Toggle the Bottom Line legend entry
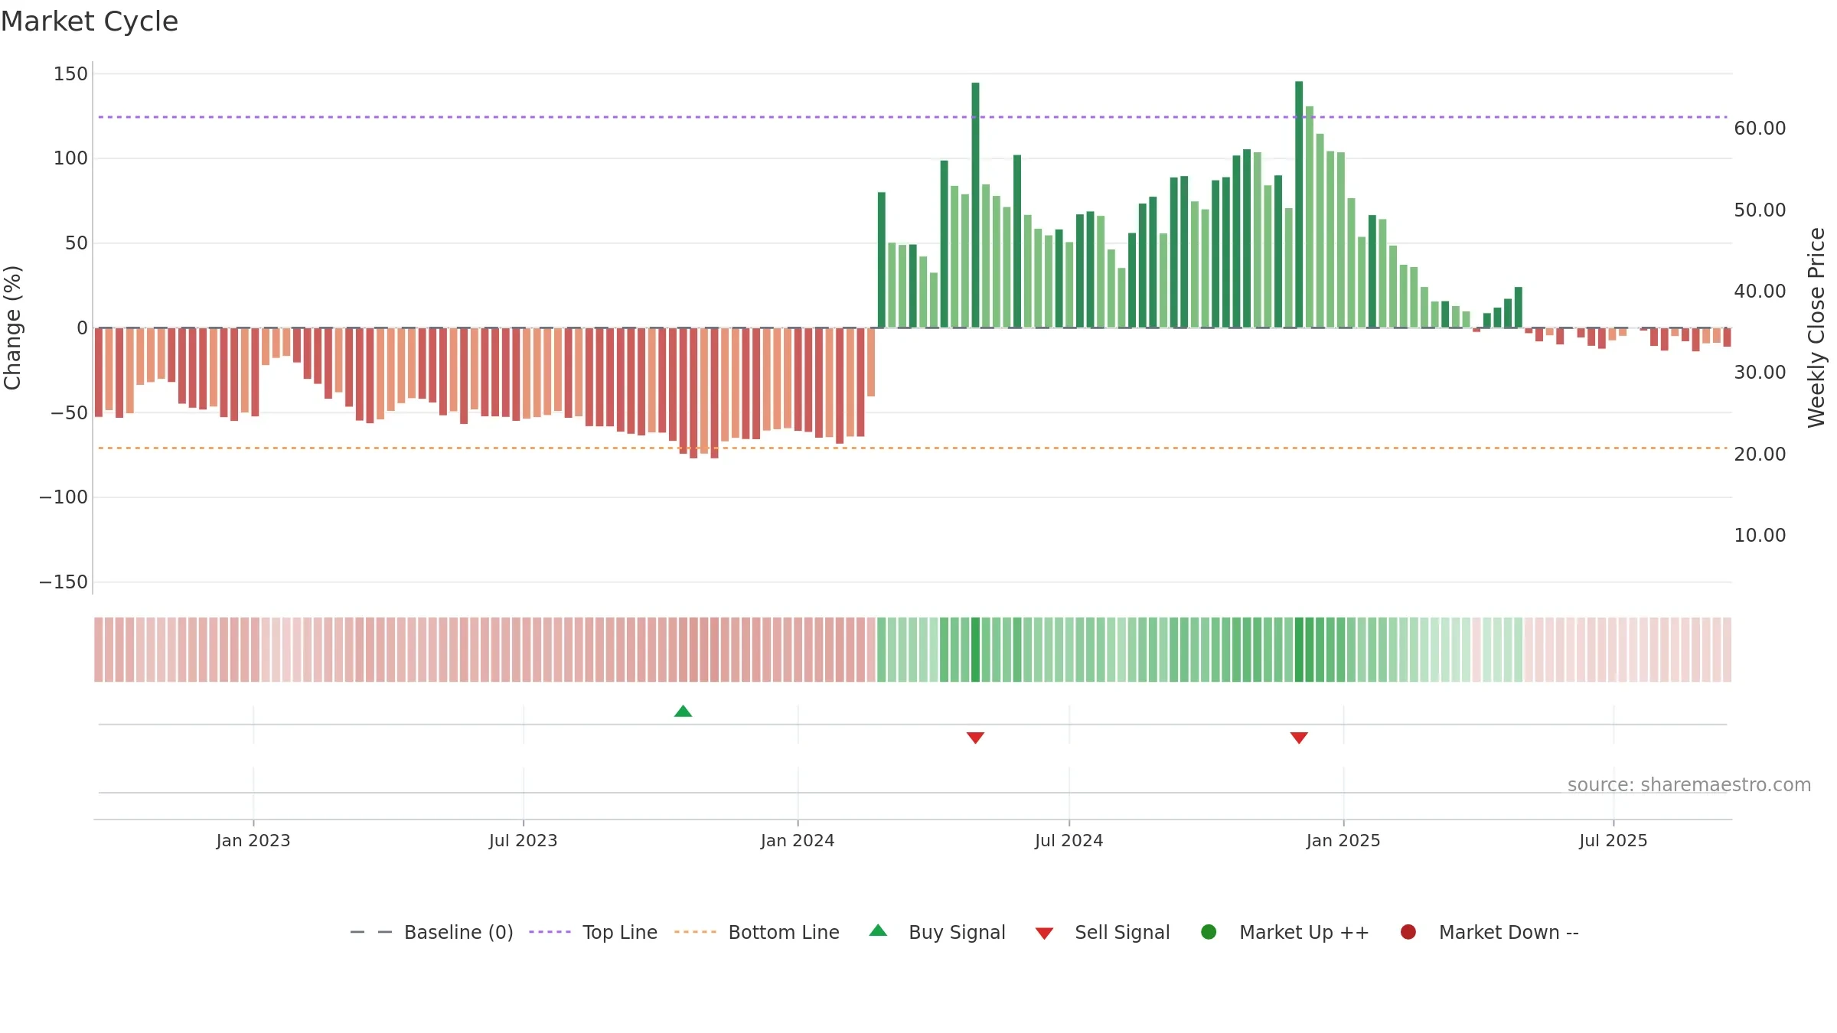Screen dimensions: 1837x1033 [757, 932]
